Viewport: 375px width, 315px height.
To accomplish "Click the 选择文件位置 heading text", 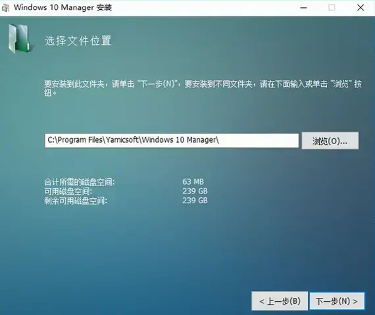I will [78, 41].
